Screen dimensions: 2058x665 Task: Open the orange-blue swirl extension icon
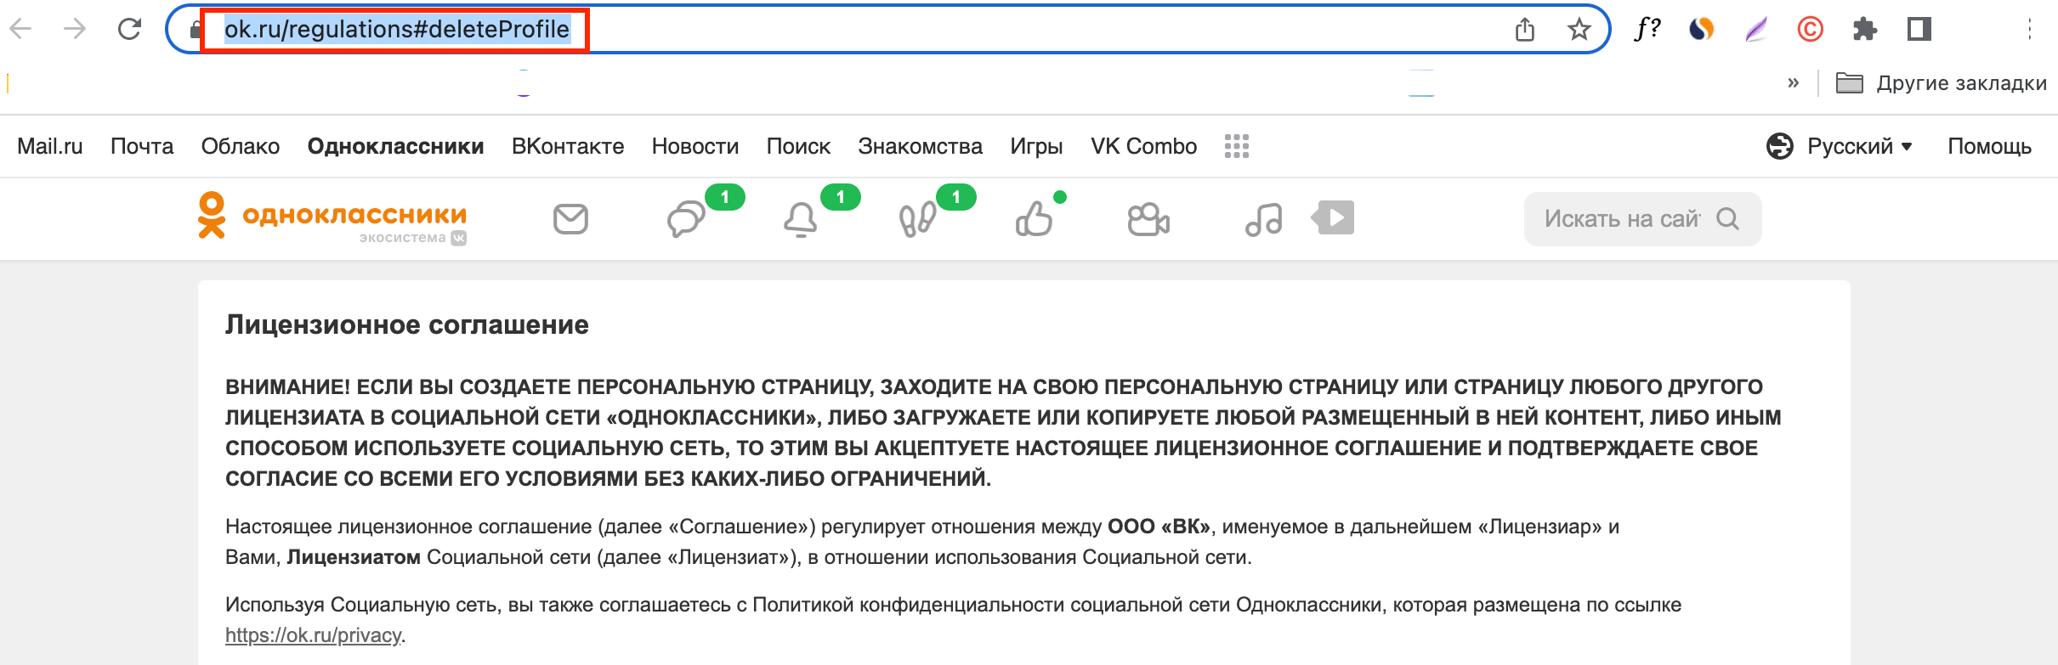1701,29
